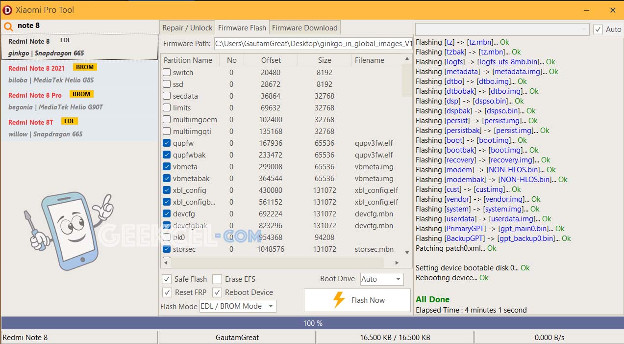Uncheck the vbmeta partition checkbox
This screenshot has height=344, width=624.
point(167,166)
